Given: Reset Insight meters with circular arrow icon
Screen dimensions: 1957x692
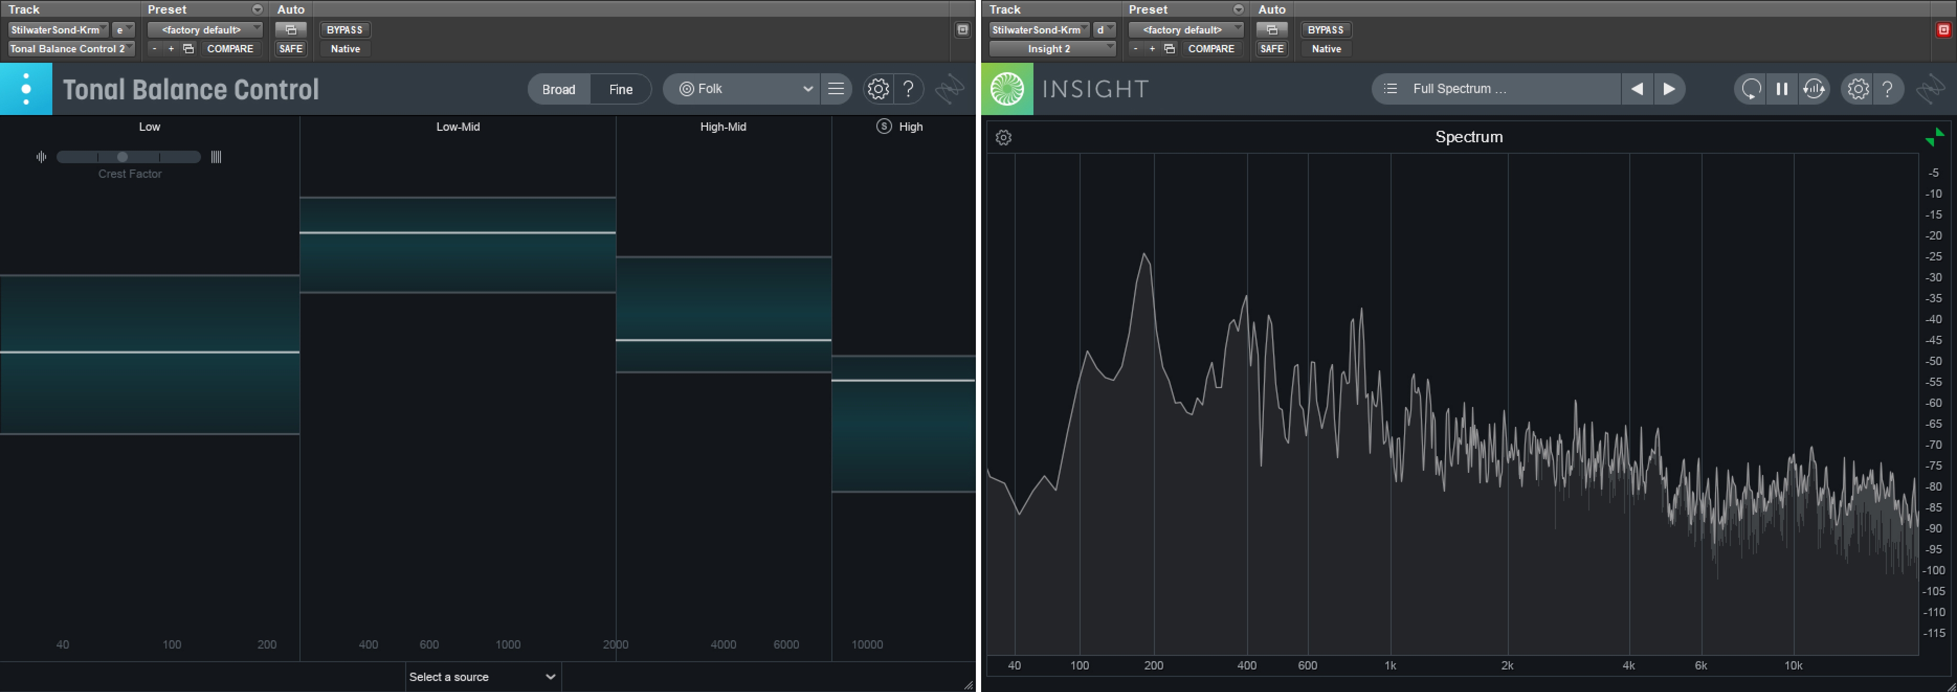Looking at the screenshot, I should (1750, 89).
